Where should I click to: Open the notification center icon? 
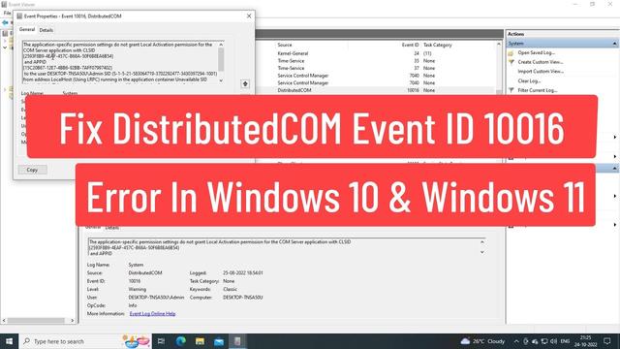coord(607,341)
